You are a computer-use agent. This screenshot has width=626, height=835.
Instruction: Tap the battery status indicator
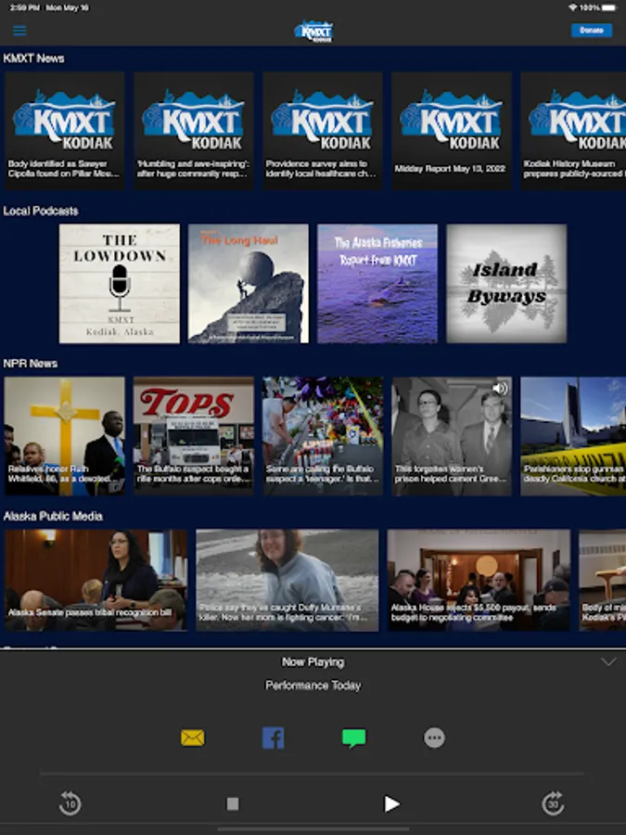(607, 7)
